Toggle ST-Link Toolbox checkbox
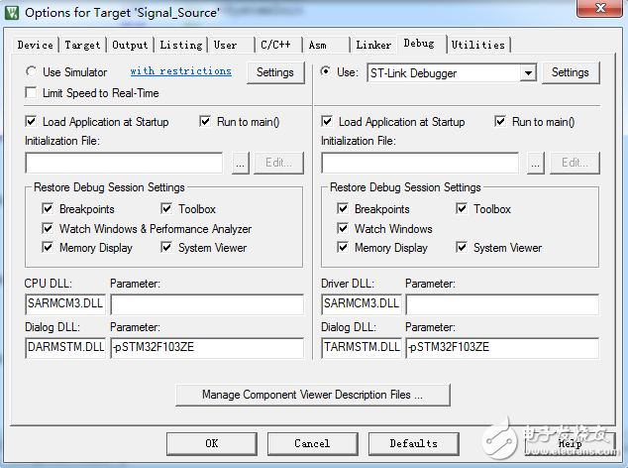Viewport: 628px width, 468px height. (462, 208)
